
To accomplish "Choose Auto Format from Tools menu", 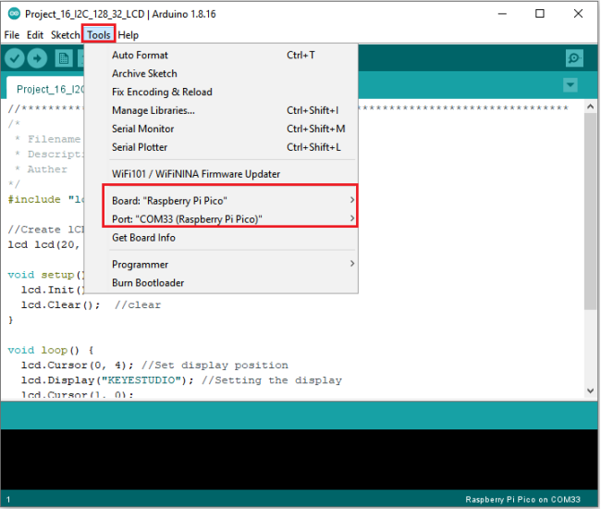I will (222, 56).
